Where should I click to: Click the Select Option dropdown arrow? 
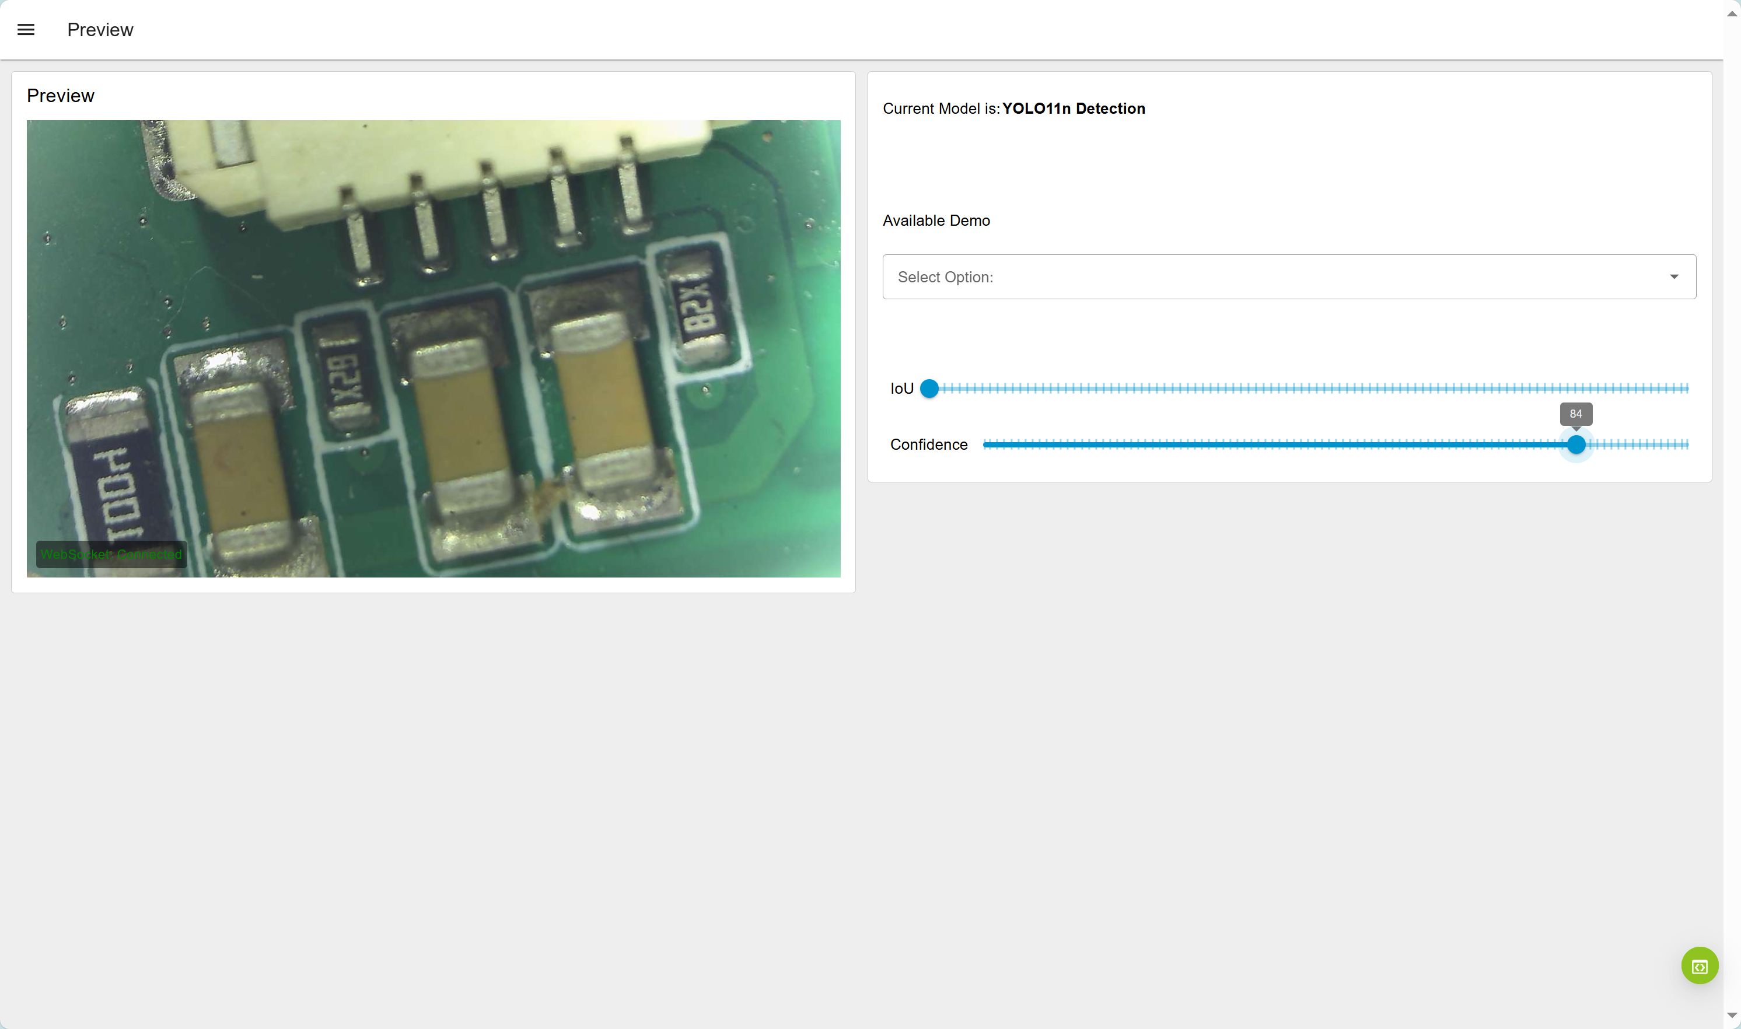coord(1674,276)
